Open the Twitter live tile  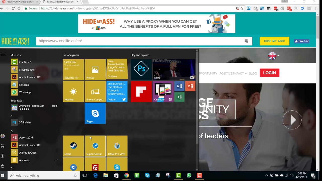(x=117, y=92)
